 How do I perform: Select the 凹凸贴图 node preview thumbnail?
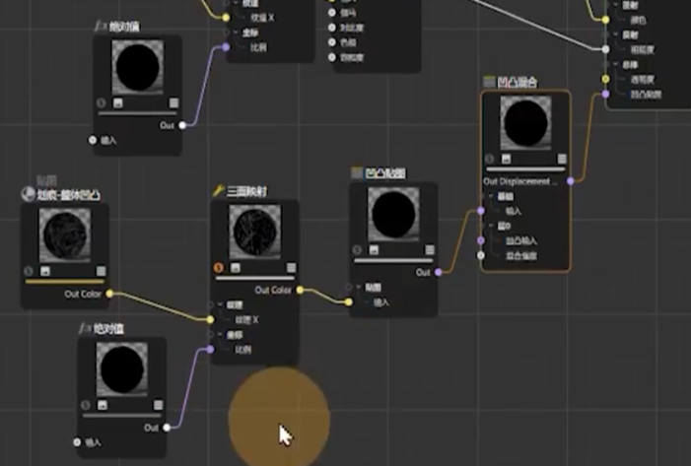(x=393, y=214)
